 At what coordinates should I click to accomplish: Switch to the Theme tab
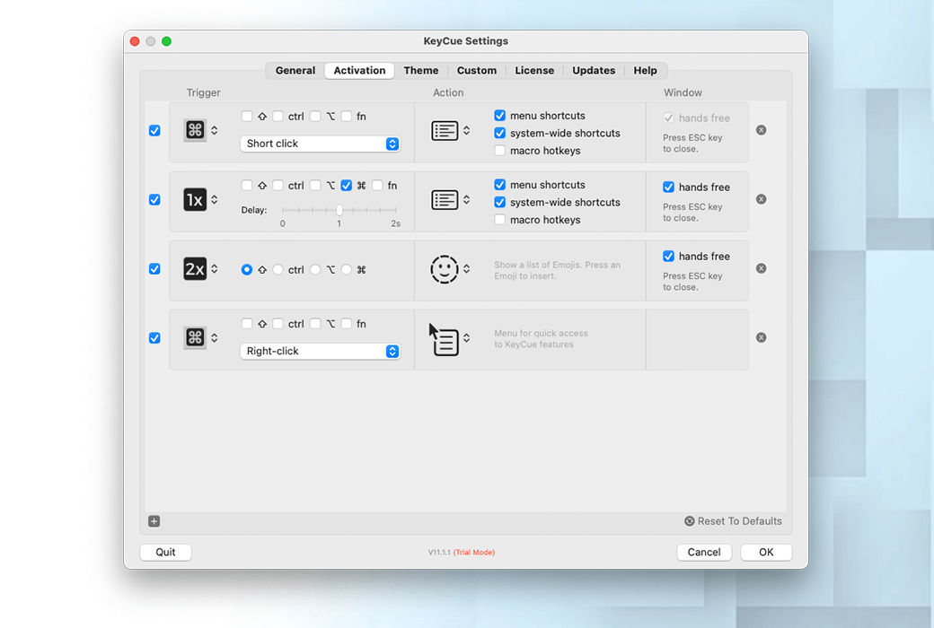coord(421,70)
